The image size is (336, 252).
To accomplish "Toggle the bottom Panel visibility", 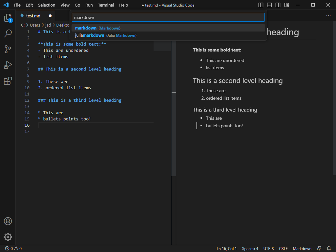I will click(269, 5).
